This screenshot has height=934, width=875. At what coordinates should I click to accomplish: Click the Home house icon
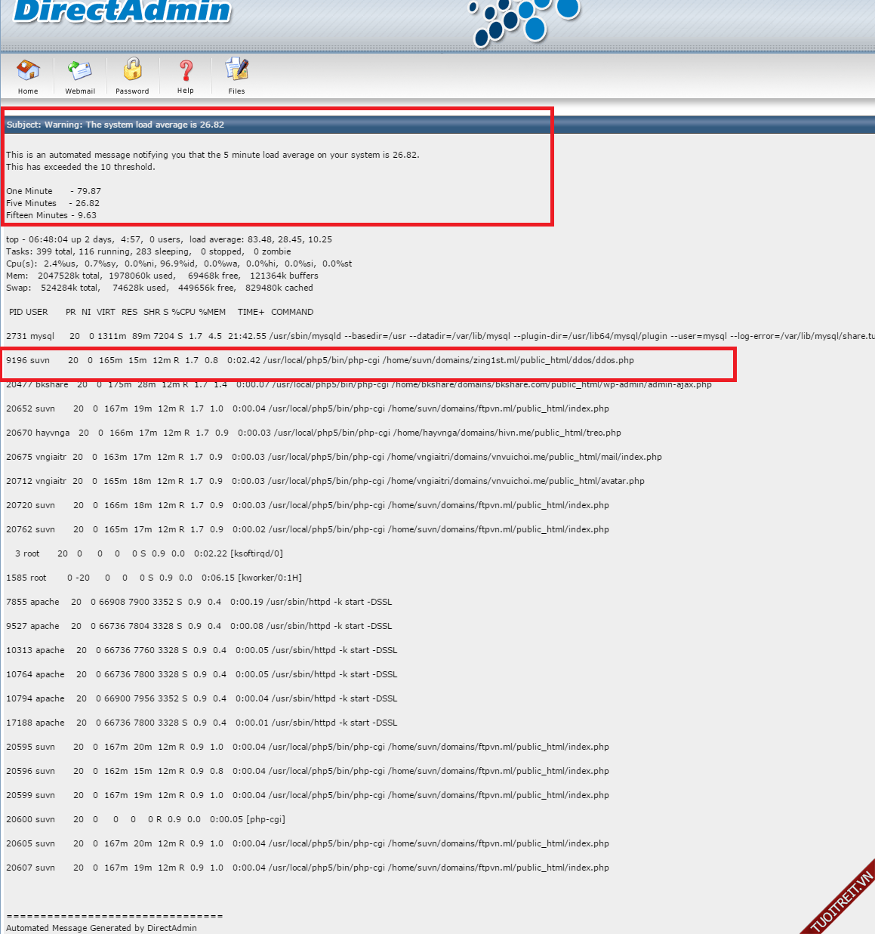(x=28, y=70)
